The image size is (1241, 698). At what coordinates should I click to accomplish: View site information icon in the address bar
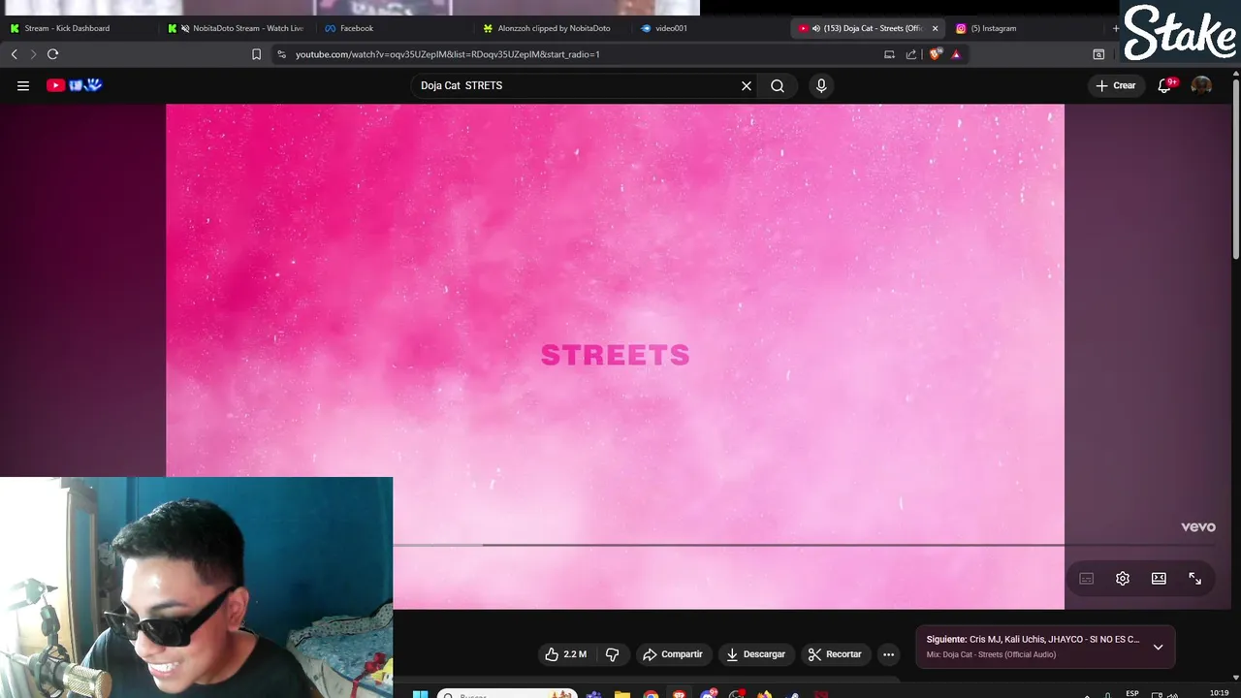point(282,54)
